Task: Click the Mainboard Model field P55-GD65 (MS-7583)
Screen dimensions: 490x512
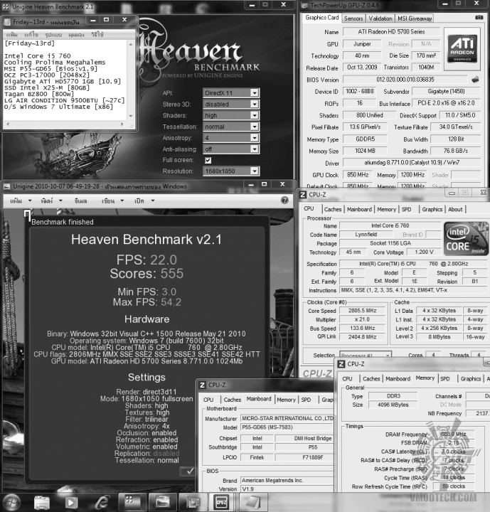Action: (287, 427)
